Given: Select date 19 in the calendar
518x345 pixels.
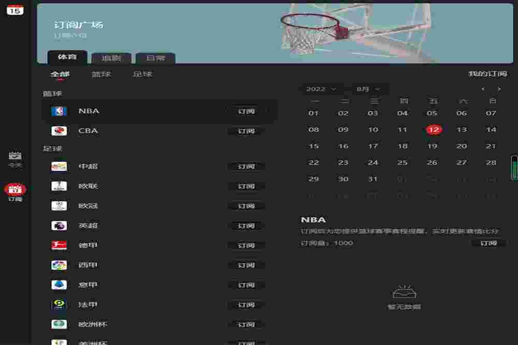Looking at the screenshot, I should (432, 146).
